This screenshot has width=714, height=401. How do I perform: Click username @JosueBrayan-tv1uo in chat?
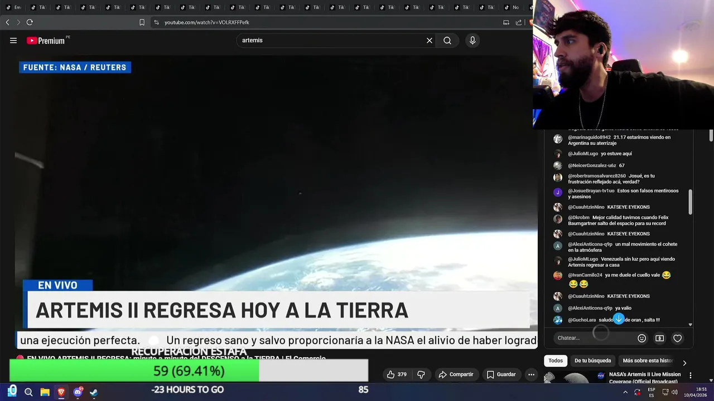591,190
